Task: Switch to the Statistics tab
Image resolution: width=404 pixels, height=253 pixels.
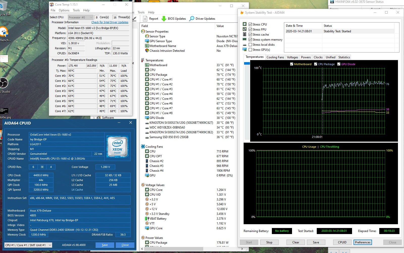Action: (x=344, y=57)
